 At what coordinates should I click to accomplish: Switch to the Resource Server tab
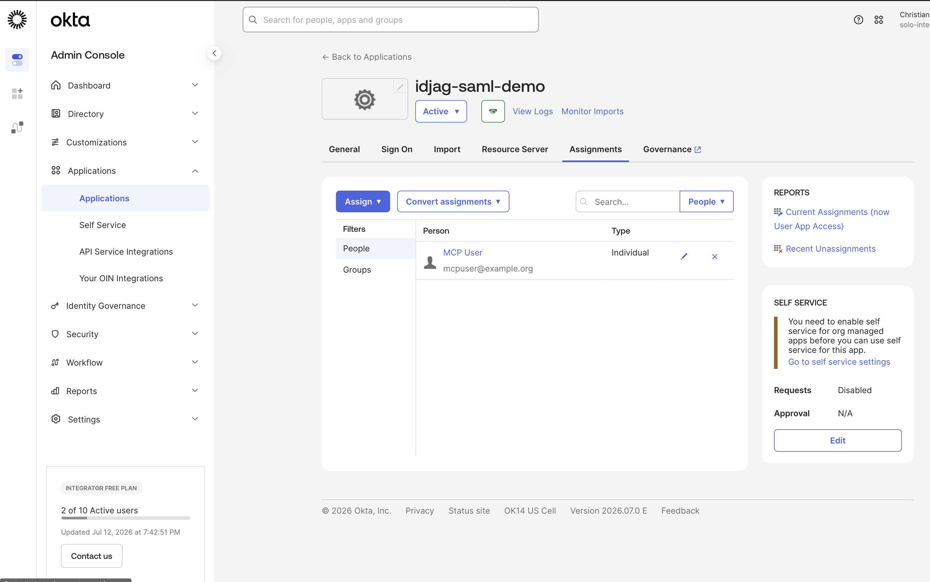[x=515, y=149]
